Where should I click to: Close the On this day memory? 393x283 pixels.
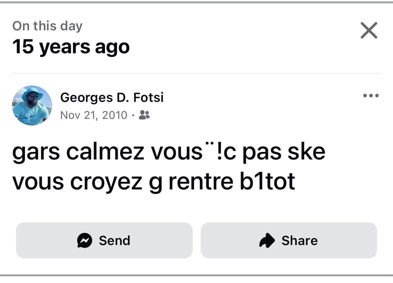[x=369, y=31]
